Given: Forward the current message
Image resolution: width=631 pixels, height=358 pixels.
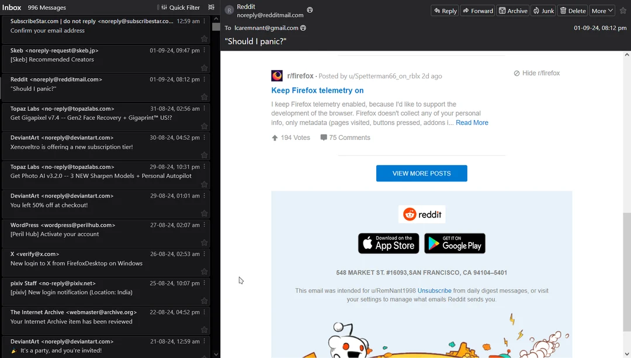Looking at the screenshot, I should click(x=479, y=10).
